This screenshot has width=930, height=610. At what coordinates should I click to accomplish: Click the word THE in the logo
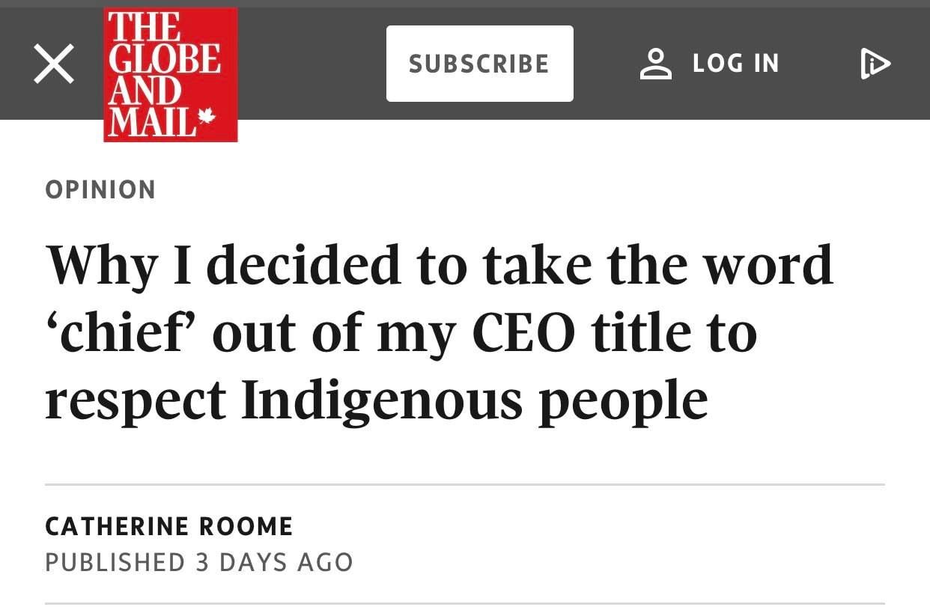(145, 27)
